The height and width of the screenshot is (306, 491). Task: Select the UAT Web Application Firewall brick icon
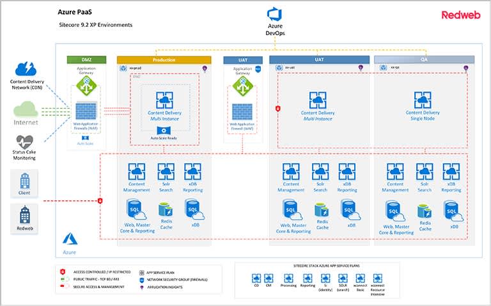tap(242, 112)
